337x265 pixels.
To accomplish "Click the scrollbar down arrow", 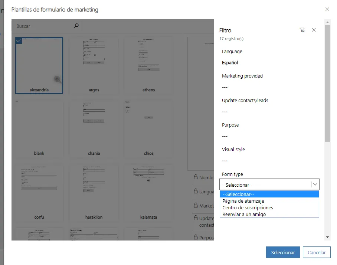I will click(327, 237).
